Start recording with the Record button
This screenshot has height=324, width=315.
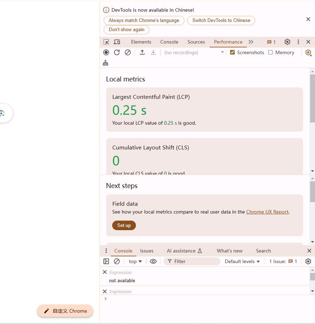click(x=106, y=52)
